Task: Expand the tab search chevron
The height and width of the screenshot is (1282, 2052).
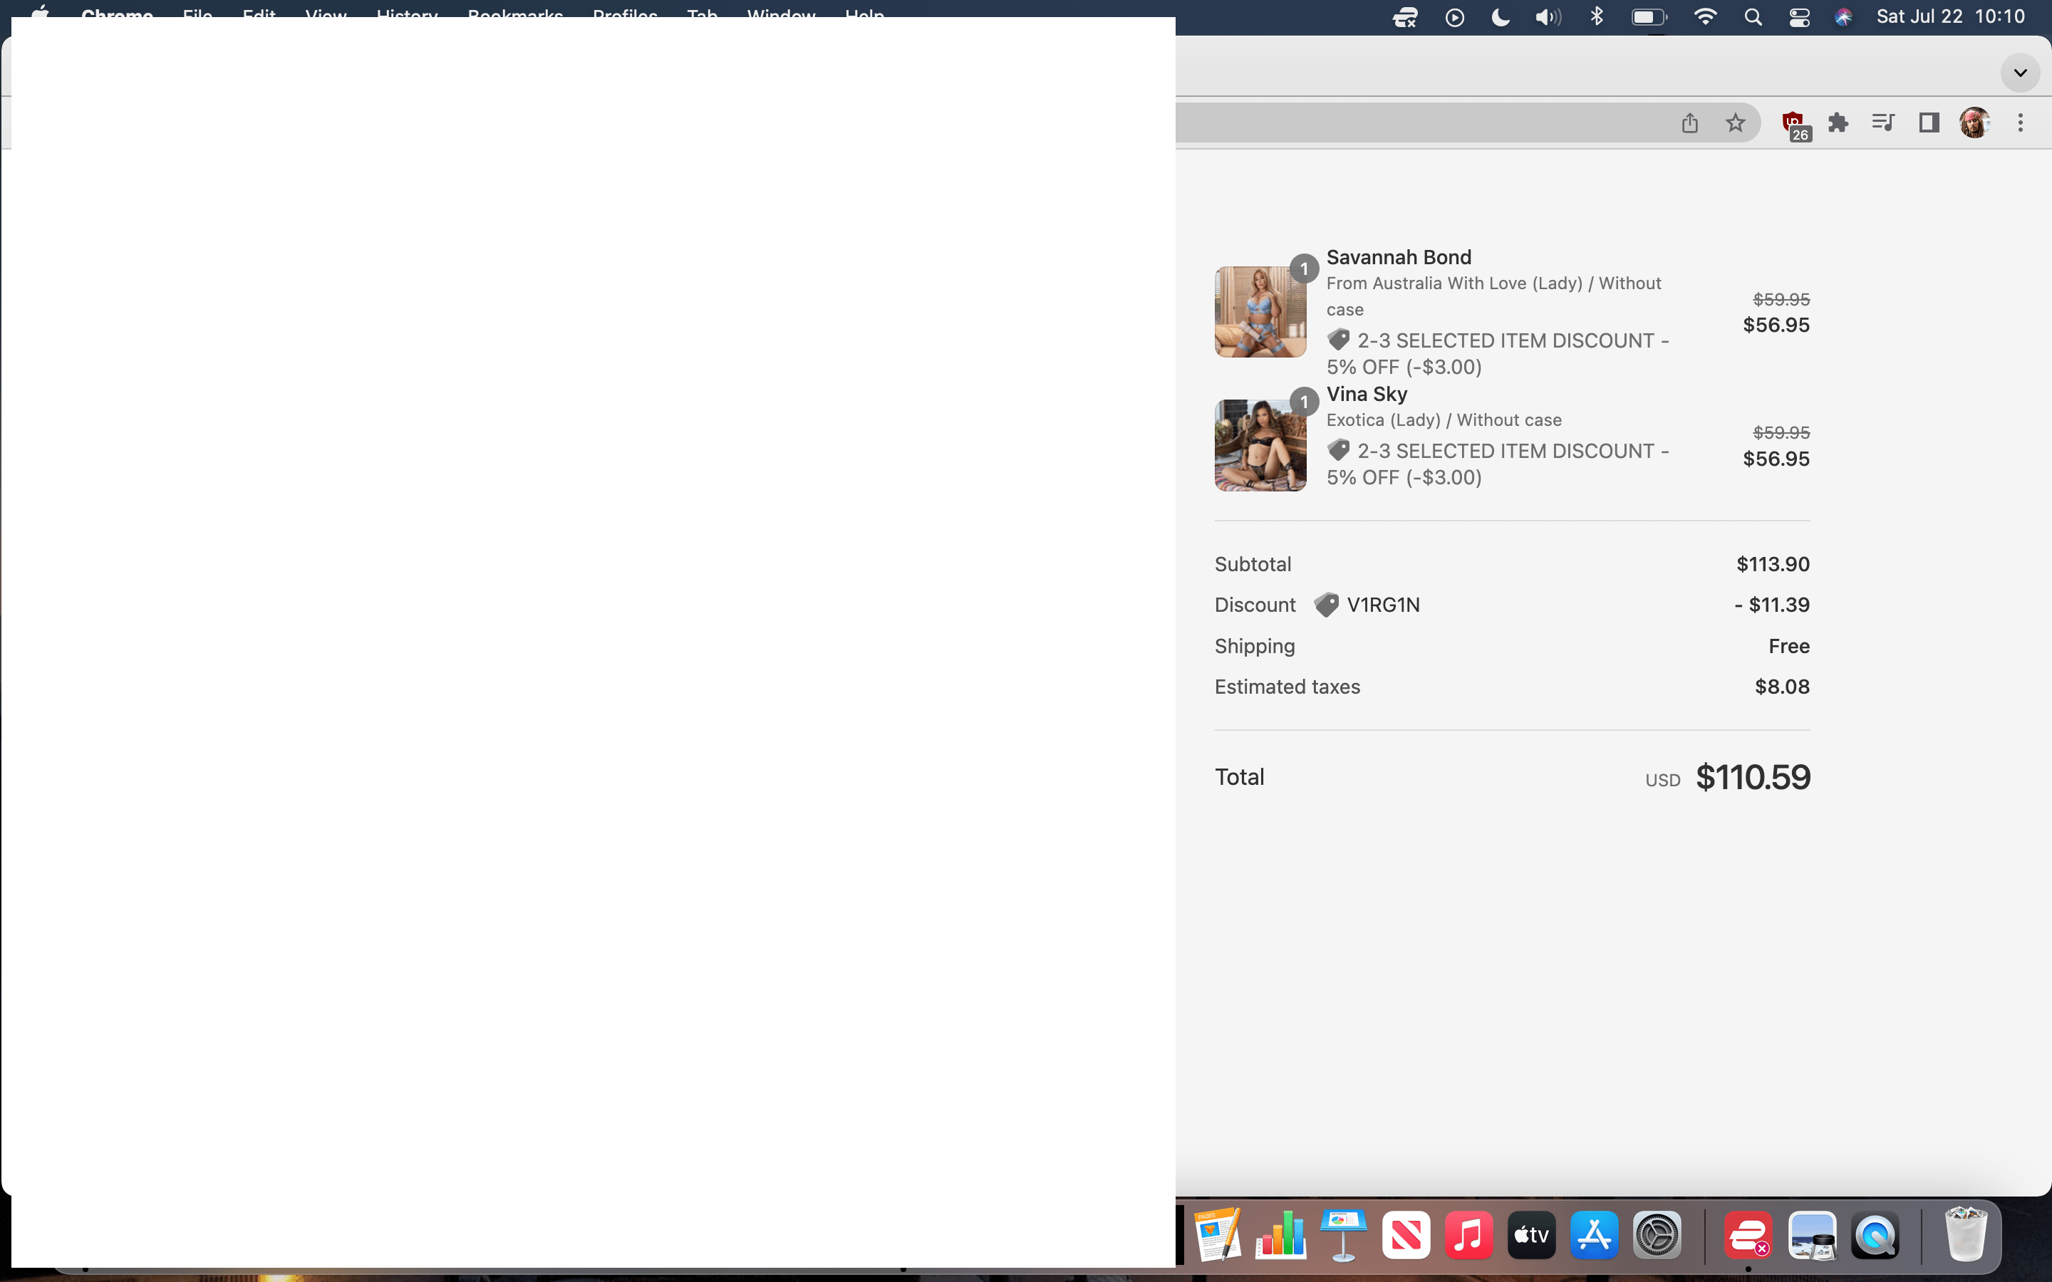Action: point(2020,73)
